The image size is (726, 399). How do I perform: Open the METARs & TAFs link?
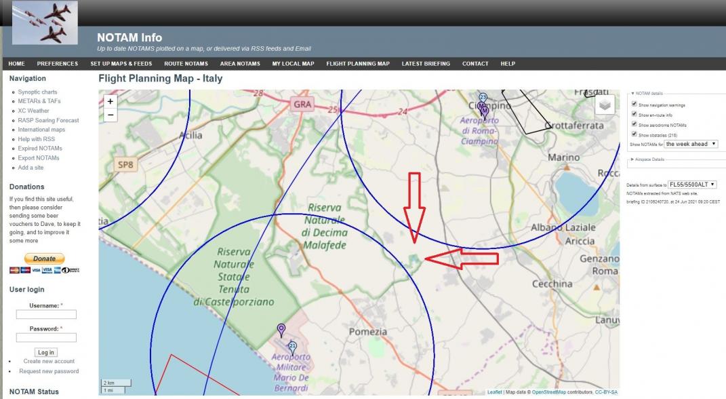(39, 101)
